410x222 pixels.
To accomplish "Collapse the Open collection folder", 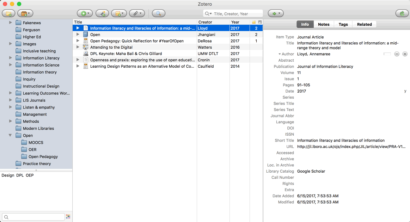I will [x=10, y=135].
